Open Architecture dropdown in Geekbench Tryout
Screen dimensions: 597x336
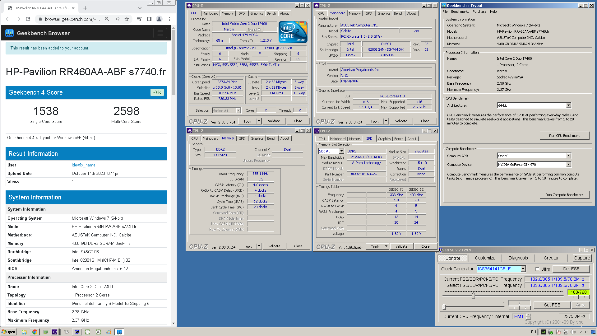click(568, 105)
